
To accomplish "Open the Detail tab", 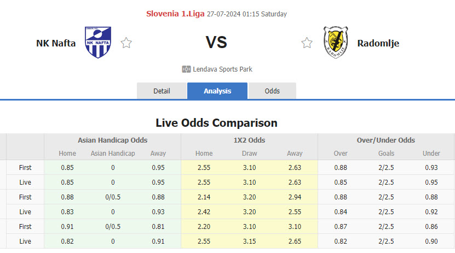I will pyautogui.click(x=162, y=91).
